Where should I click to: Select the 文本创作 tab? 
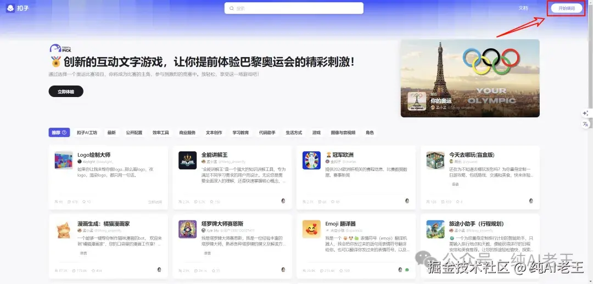click(214, 133)
